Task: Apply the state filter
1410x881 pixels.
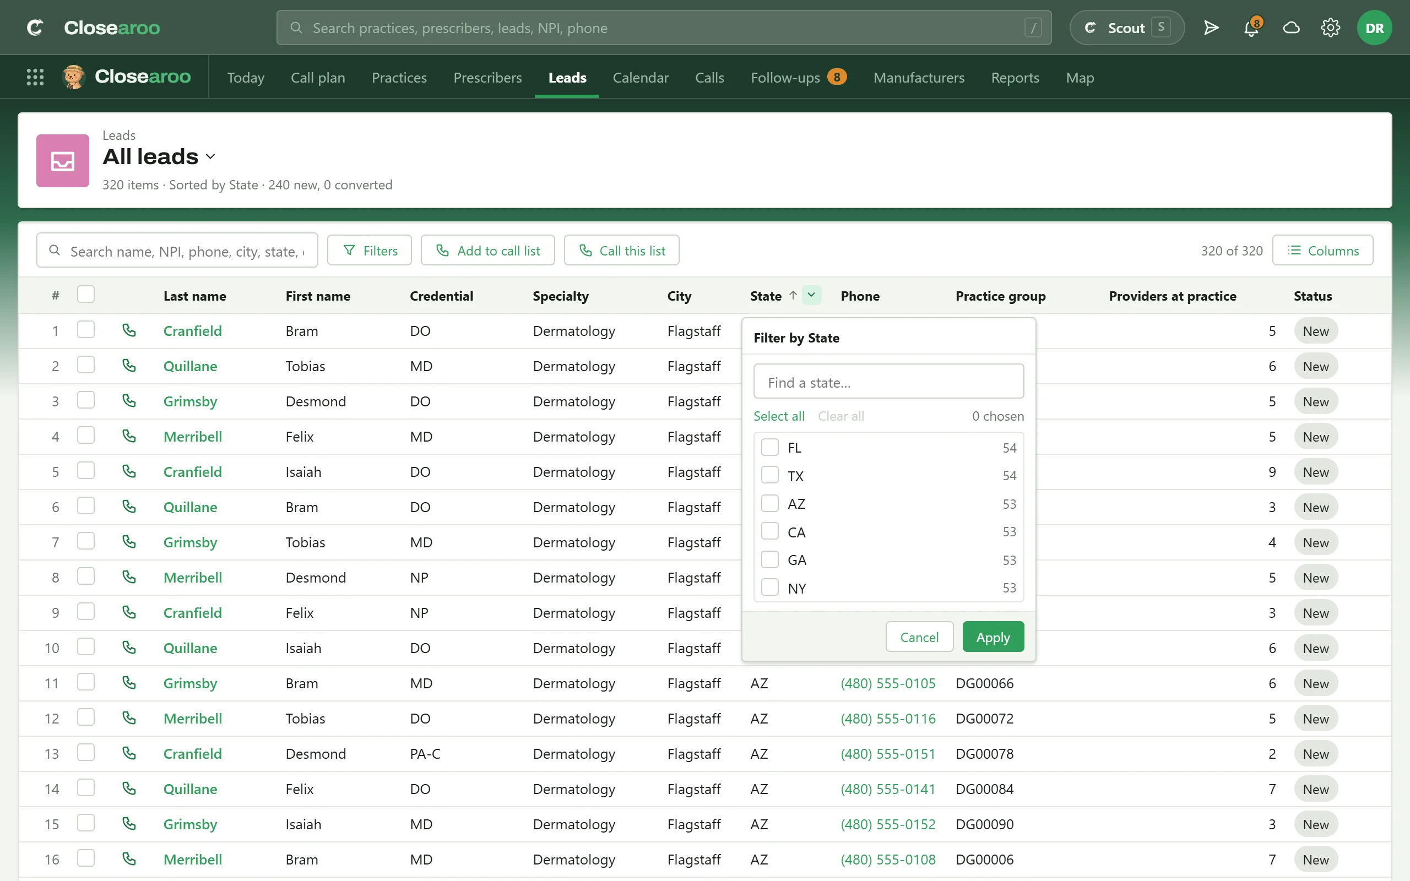Action: [x=993, y=637]
